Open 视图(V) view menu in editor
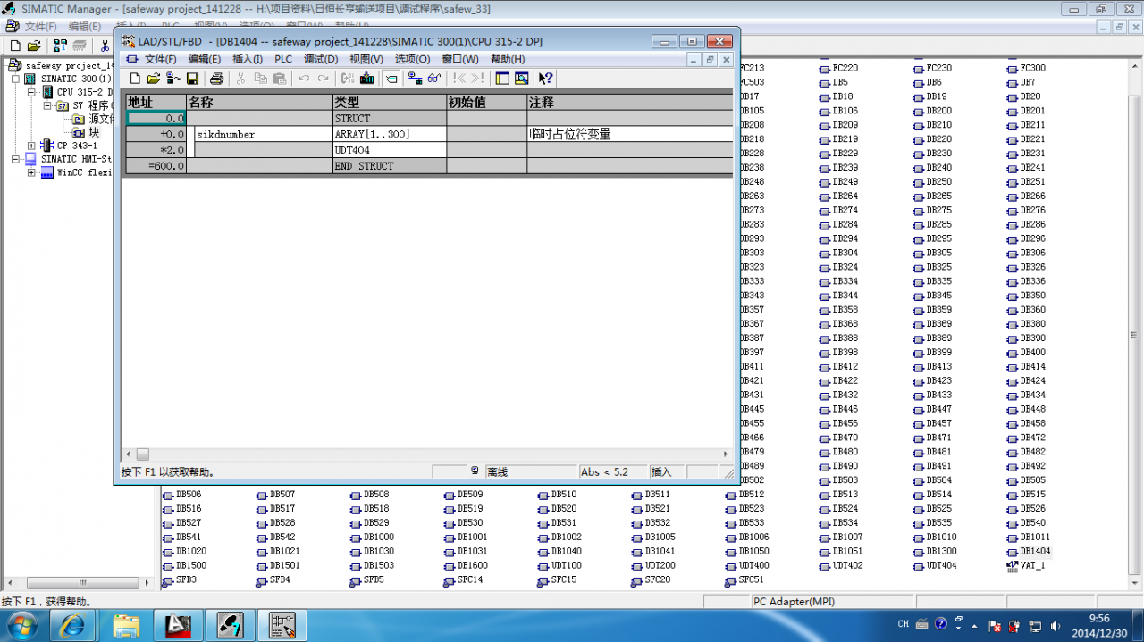The width and height of the screenshot is (1144, 642). tap(366, 59)
